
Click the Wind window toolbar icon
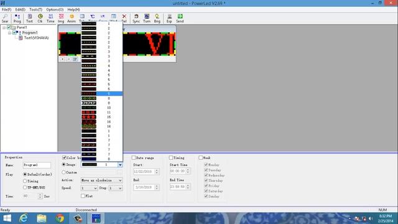[x=113, y=18]
